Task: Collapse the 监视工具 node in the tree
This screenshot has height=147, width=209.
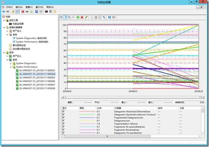Action: click(4, 20)
